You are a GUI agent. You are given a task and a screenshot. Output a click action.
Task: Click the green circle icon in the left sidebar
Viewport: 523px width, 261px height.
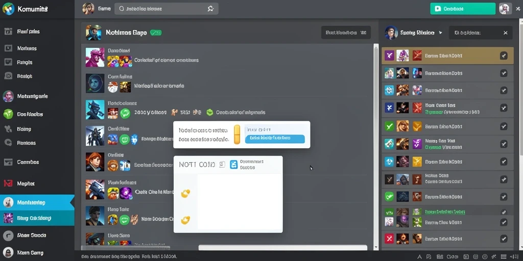8,114
